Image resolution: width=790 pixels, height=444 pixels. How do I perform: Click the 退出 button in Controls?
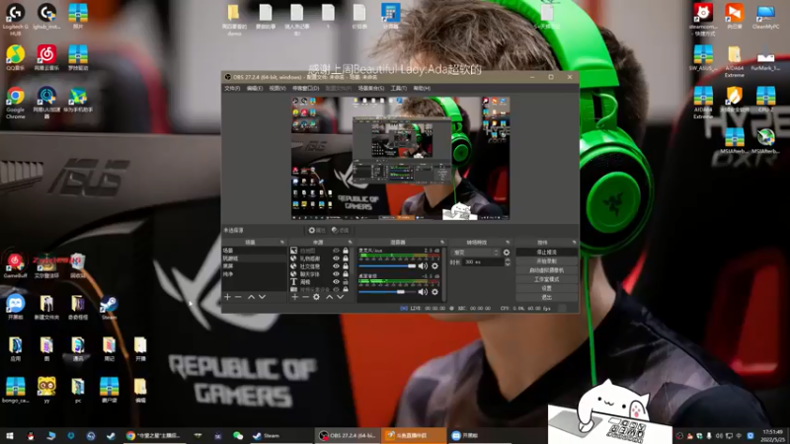pos(547,297)
